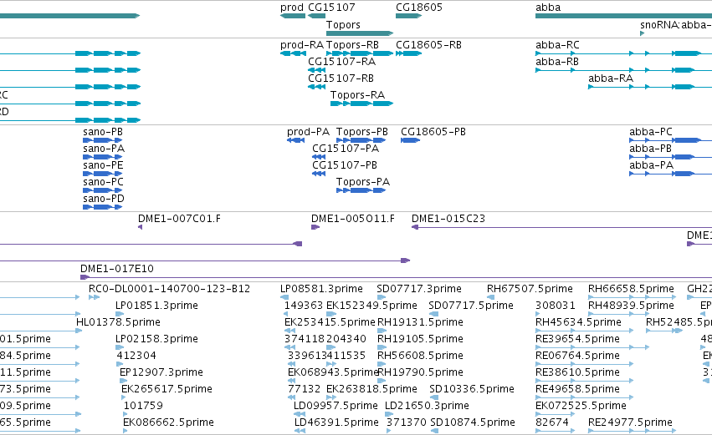This screenshot has width=712, height=435.
Task: Click the 308031 EST label
Action: tap(556, 306)
